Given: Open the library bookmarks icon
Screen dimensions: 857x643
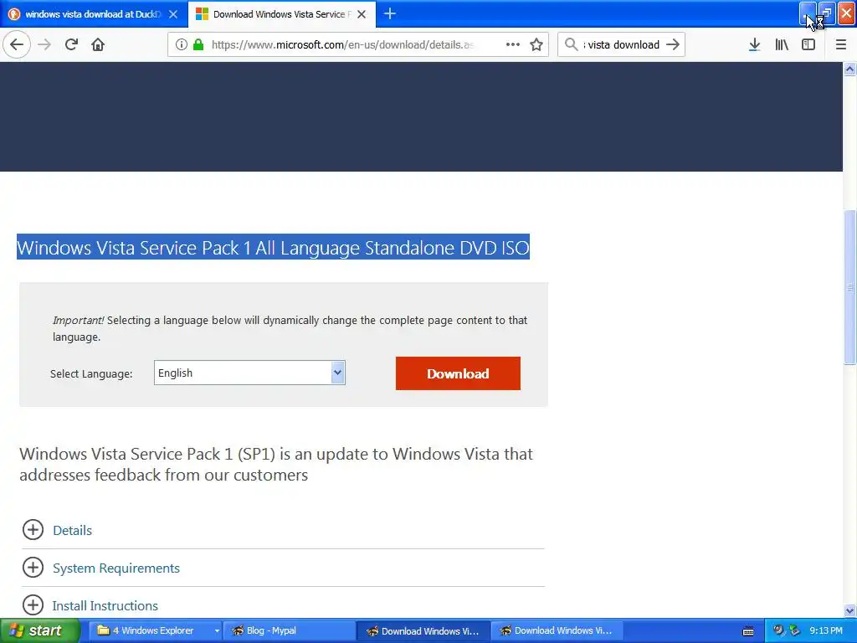Looking at the screenshot, I should coord(782,44).
